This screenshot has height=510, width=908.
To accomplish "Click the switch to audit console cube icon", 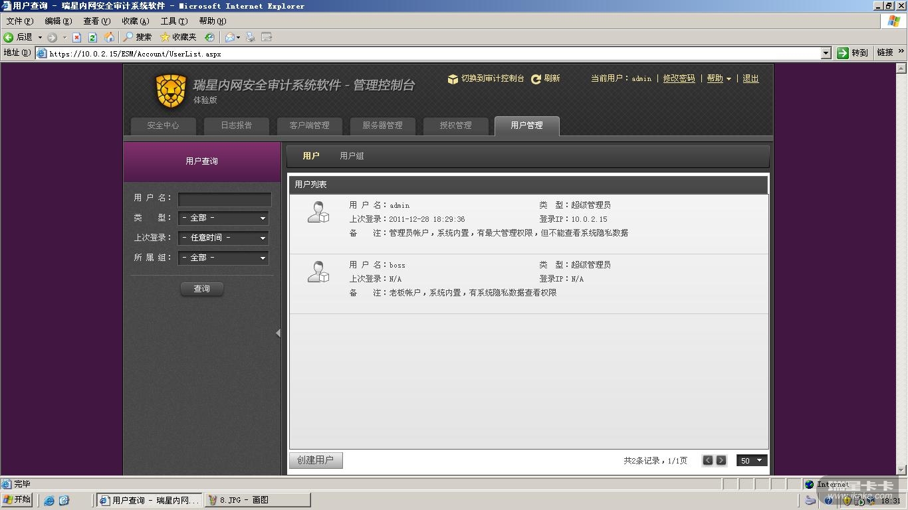I will (x=453, y=79).
